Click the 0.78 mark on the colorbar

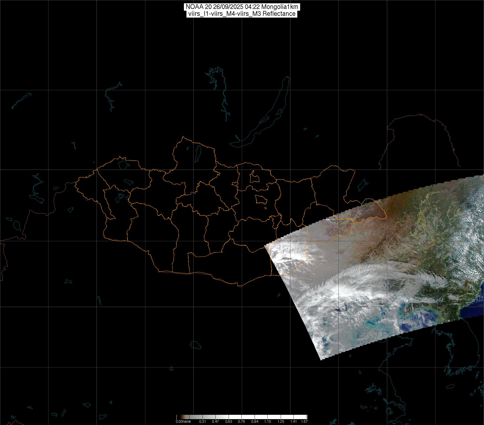241,421
